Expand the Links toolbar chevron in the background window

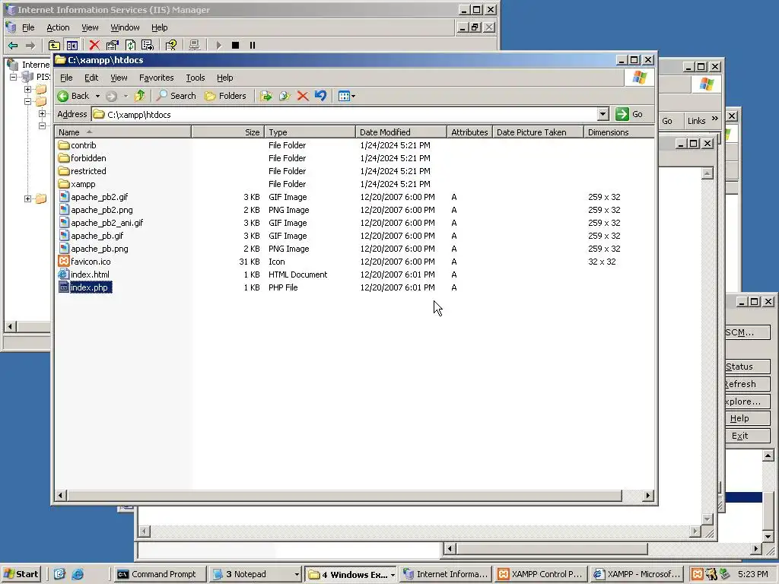point(715,119)
